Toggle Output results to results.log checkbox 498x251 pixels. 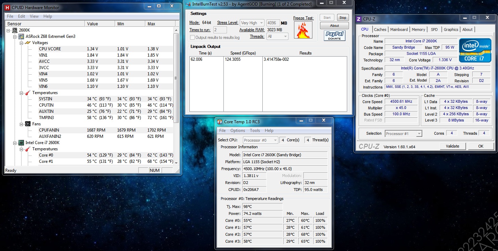point(192,37)
